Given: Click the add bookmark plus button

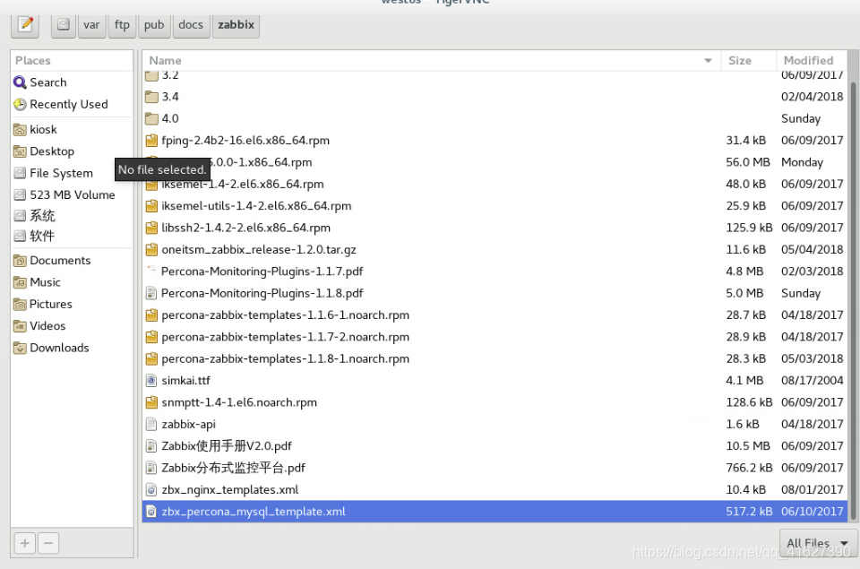Looking at the screenshot, I should point(25,543).
